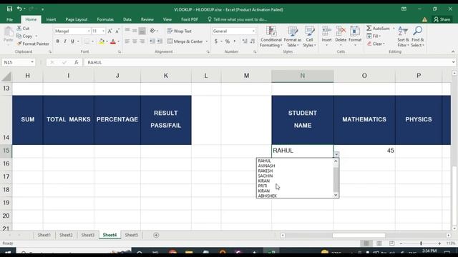
Task: Decrease the cell indent
Action: click(152, 41)
